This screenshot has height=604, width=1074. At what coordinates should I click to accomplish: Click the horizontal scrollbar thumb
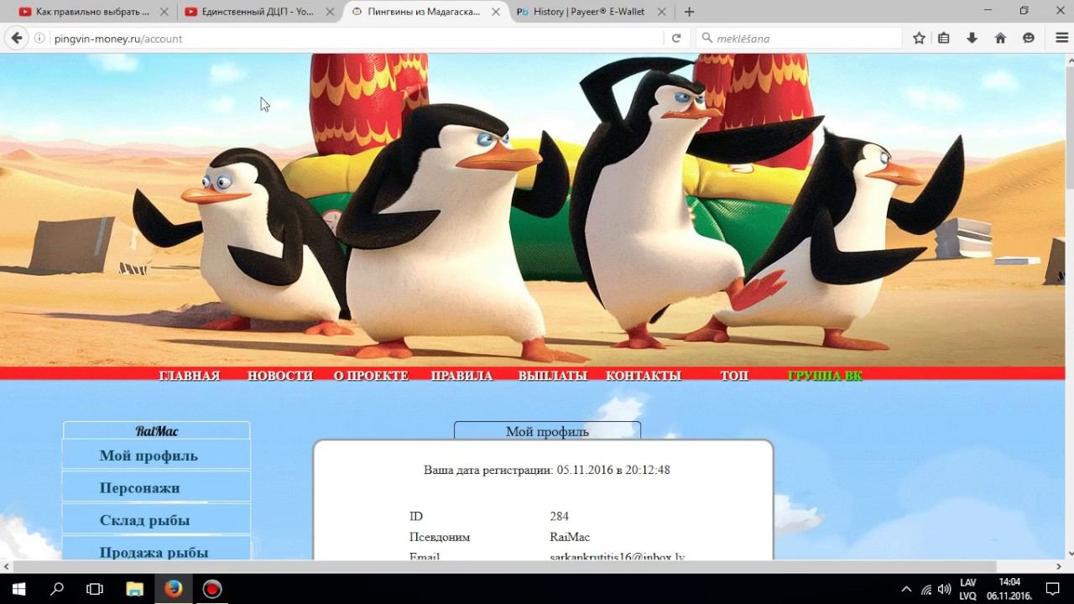coord(503,566)
